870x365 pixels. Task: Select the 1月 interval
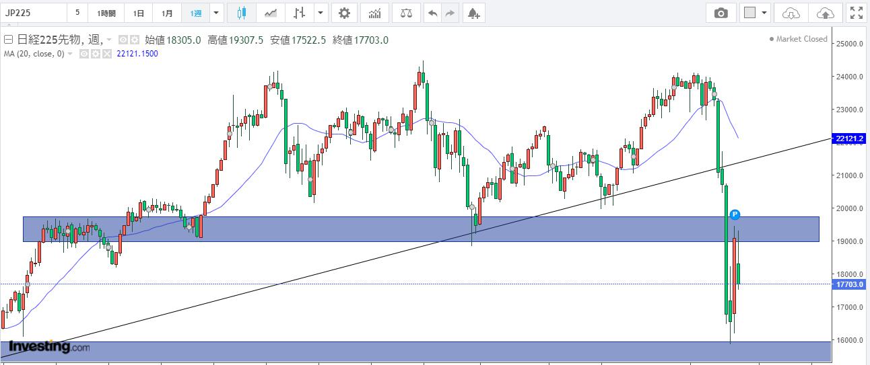(x=167, y=13)
